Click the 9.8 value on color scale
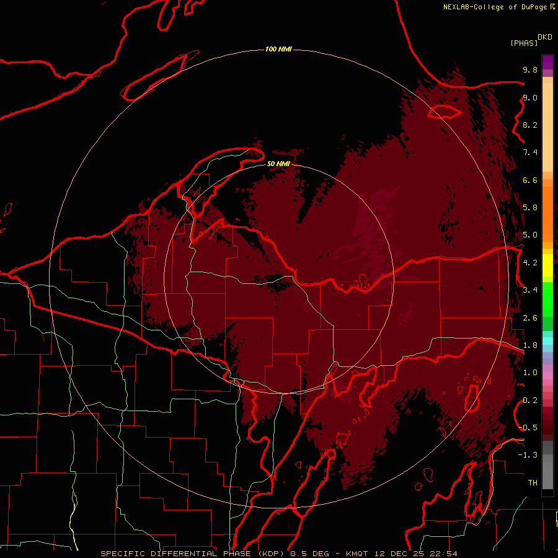This screenshot has width=558, height=558. point(530,69)
